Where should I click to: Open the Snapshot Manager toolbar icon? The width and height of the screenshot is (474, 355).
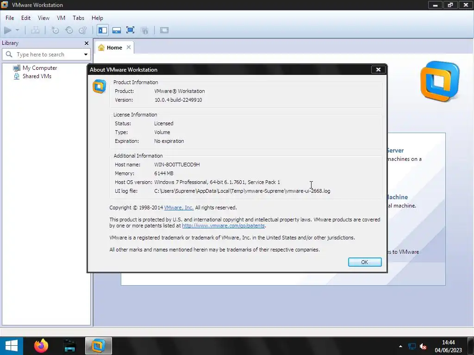(x=82, y=30)
